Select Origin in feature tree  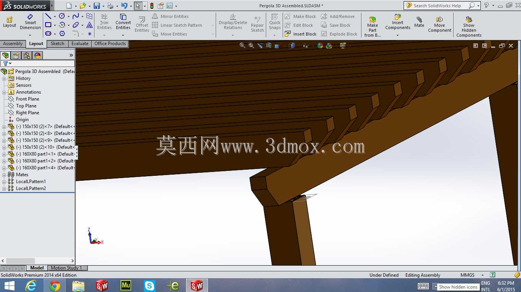[x=22, y=120]
